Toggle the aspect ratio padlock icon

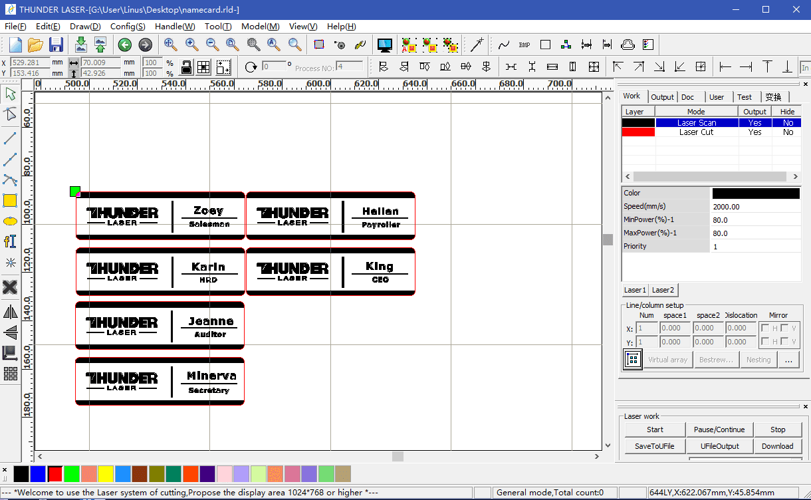(x=187, y=66)
